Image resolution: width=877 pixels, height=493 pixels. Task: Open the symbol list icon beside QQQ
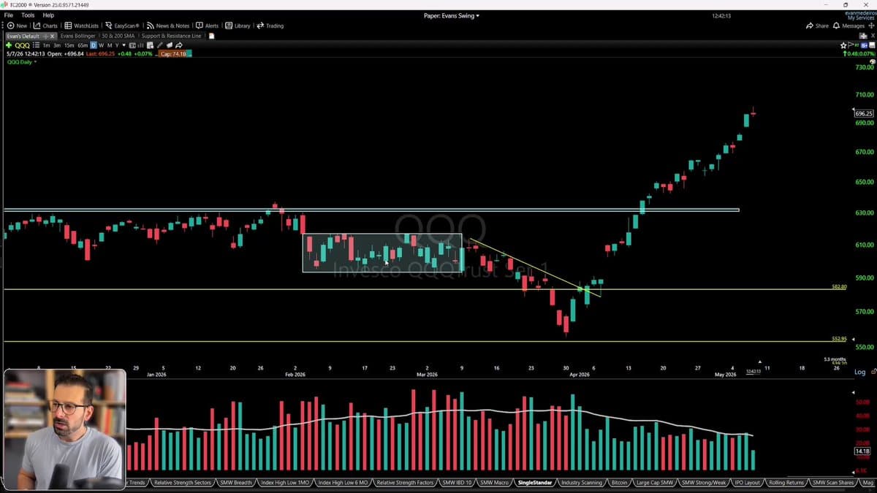coord(37,45)
